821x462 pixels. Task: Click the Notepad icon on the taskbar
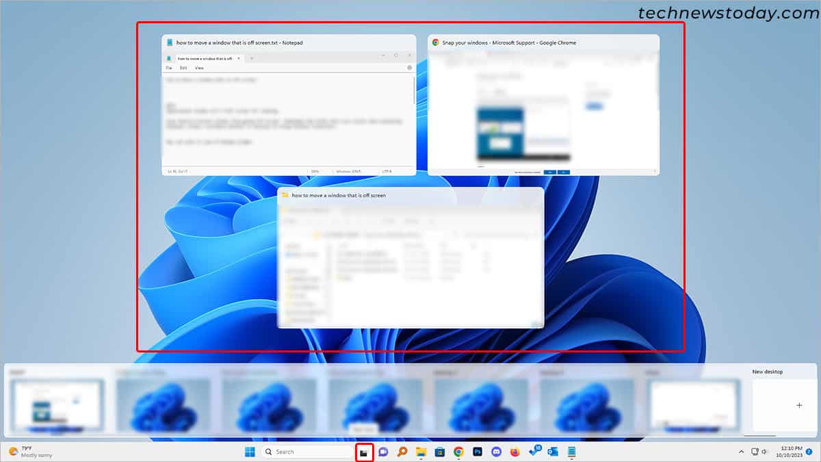point(571,452)
